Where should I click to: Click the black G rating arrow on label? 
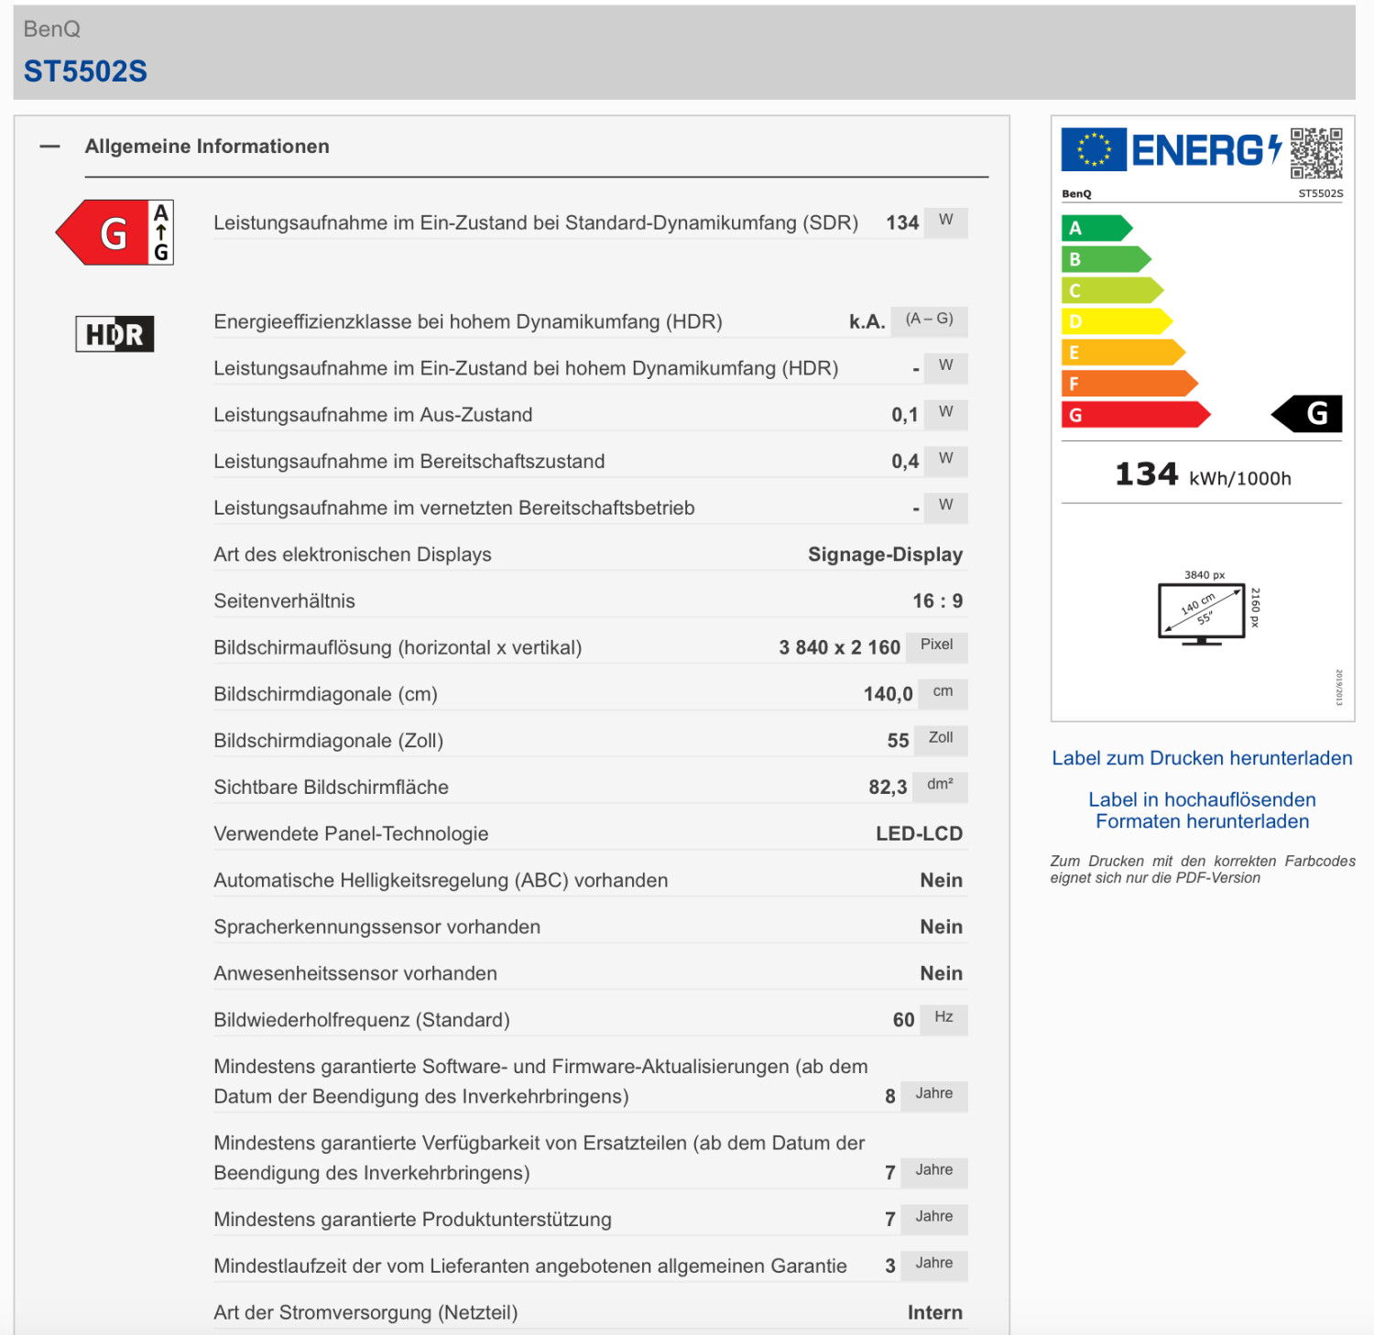(x=1308, y=414)
